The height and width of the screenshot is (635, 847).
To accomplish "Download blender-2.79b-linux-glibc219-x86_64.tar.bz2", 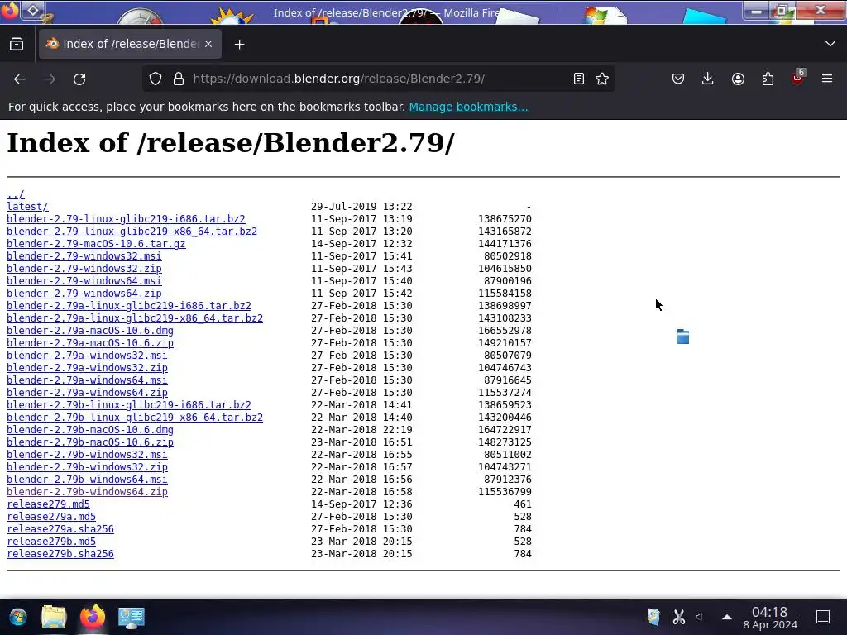I will click(135, 418).
